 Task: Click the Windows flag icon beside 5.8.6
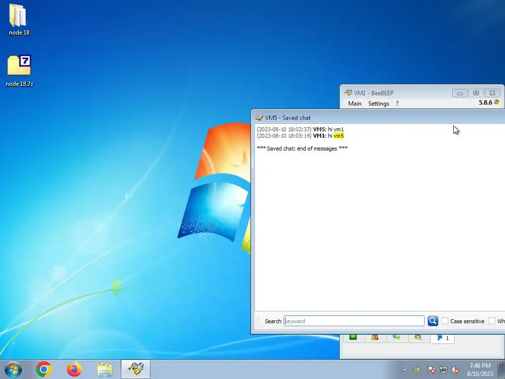pos(497,102)
